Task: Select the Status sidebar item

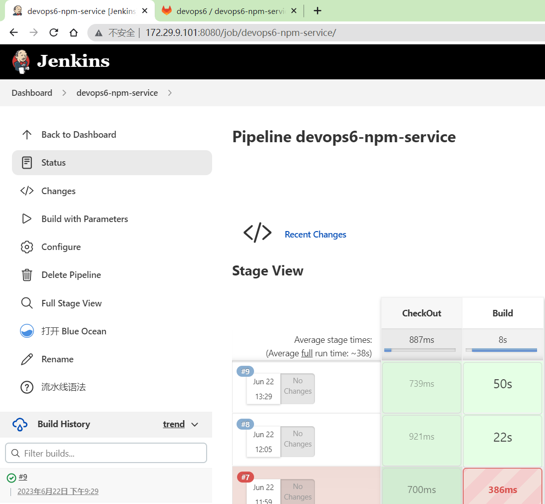Action: click(112, 163)
